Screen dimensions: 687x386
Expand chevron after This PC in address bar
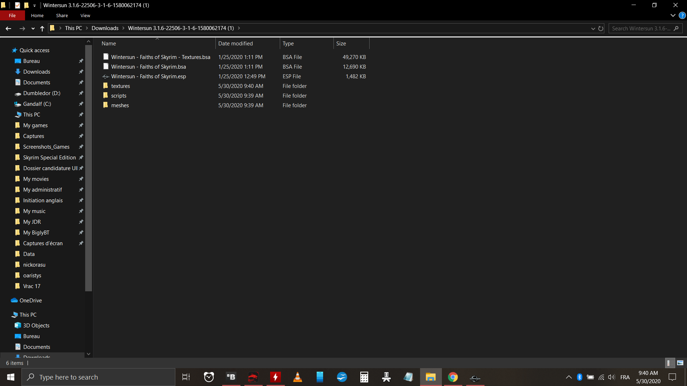87,28
